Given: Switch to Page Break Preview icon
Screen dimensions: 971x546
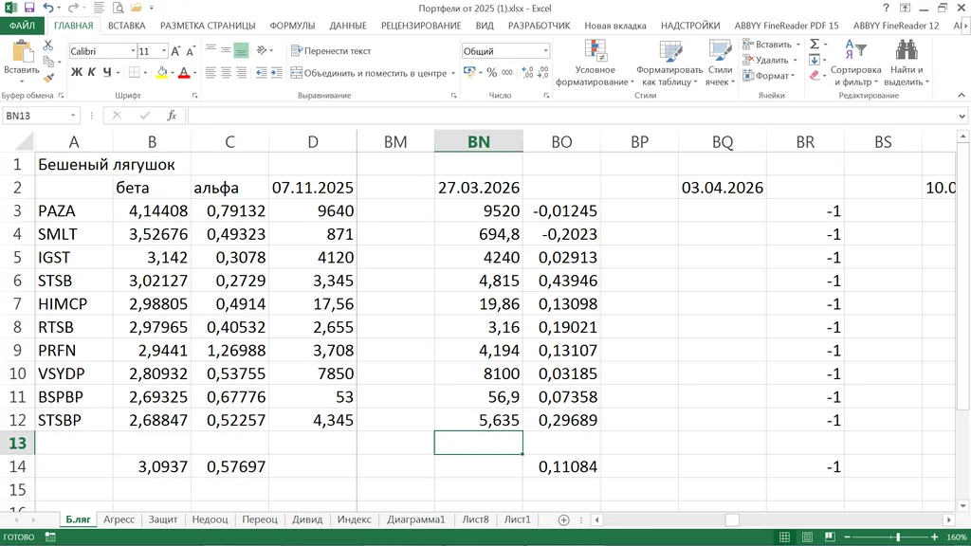Looking at the screenshot, I should (830, 537).
